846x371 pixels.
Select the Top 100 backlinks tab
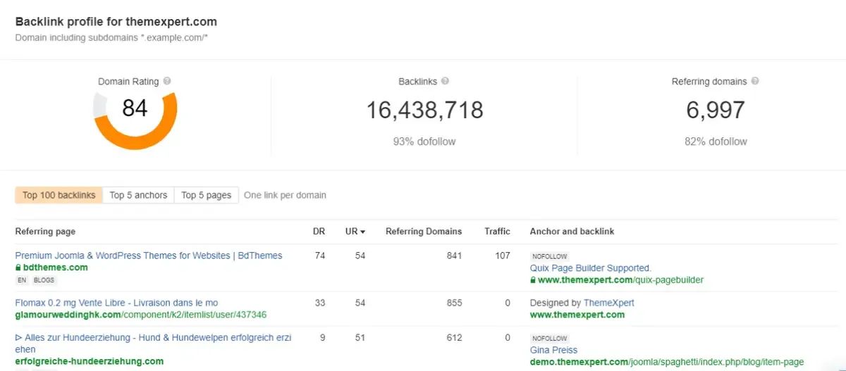click(59, 195)
